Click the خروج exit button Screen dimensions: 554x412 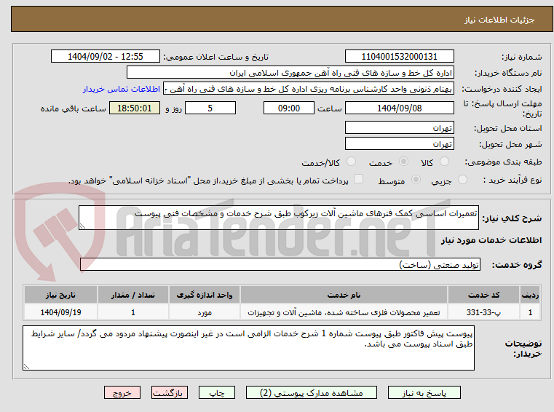[122, 392]
